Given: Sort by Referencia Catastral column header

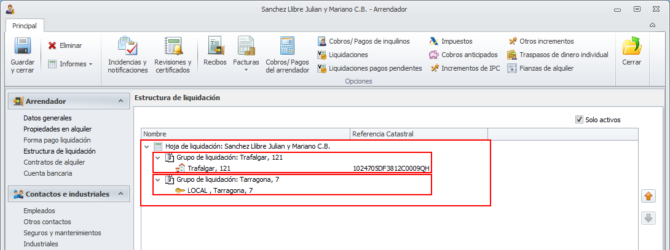Looking at the screenshot, I should pyautogui.click(x=419, y=134).
